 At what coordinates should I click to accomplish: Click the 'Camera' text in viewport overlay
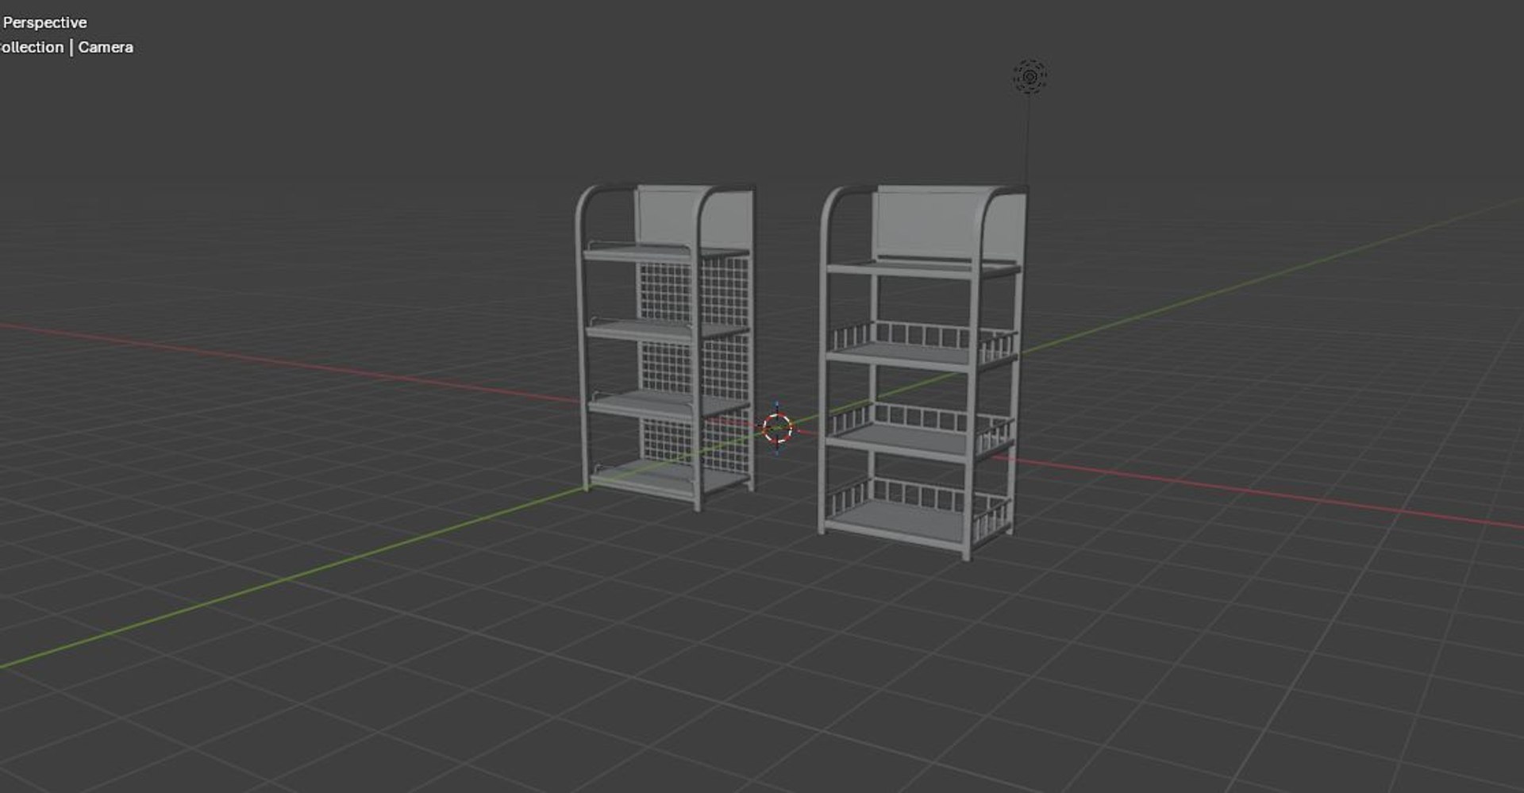coord(106,47)
